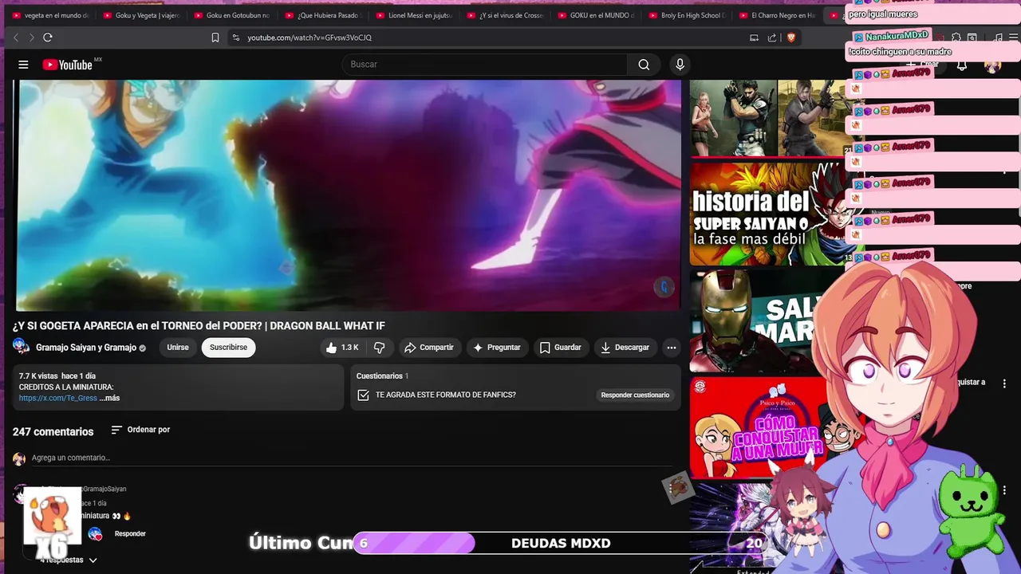Open the Brave Shields lion icon
Screen dimensions: 1021x574
pyautogui.click(x=791, y=37)
